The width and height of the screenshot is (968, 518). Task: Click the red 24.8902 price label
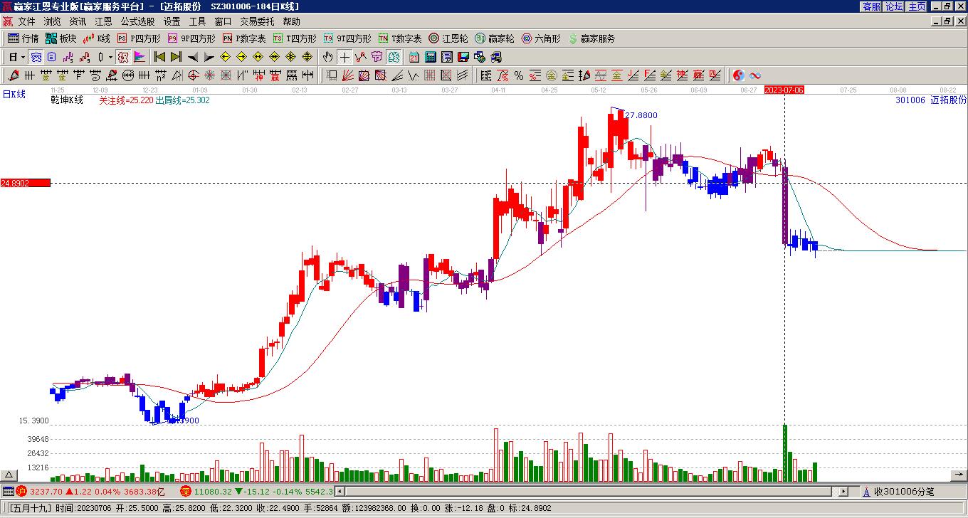26,183
